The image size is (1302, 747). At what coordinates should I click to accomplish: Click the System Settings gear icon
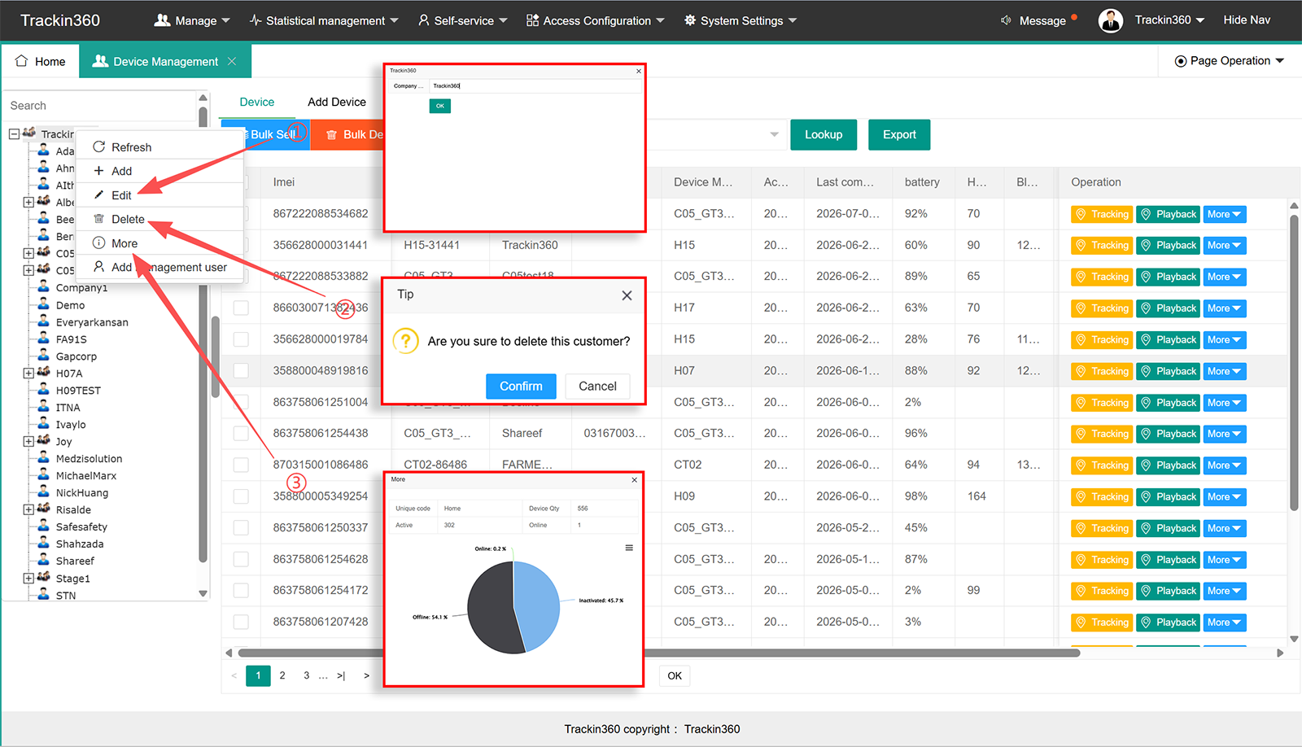coord(690,20)
